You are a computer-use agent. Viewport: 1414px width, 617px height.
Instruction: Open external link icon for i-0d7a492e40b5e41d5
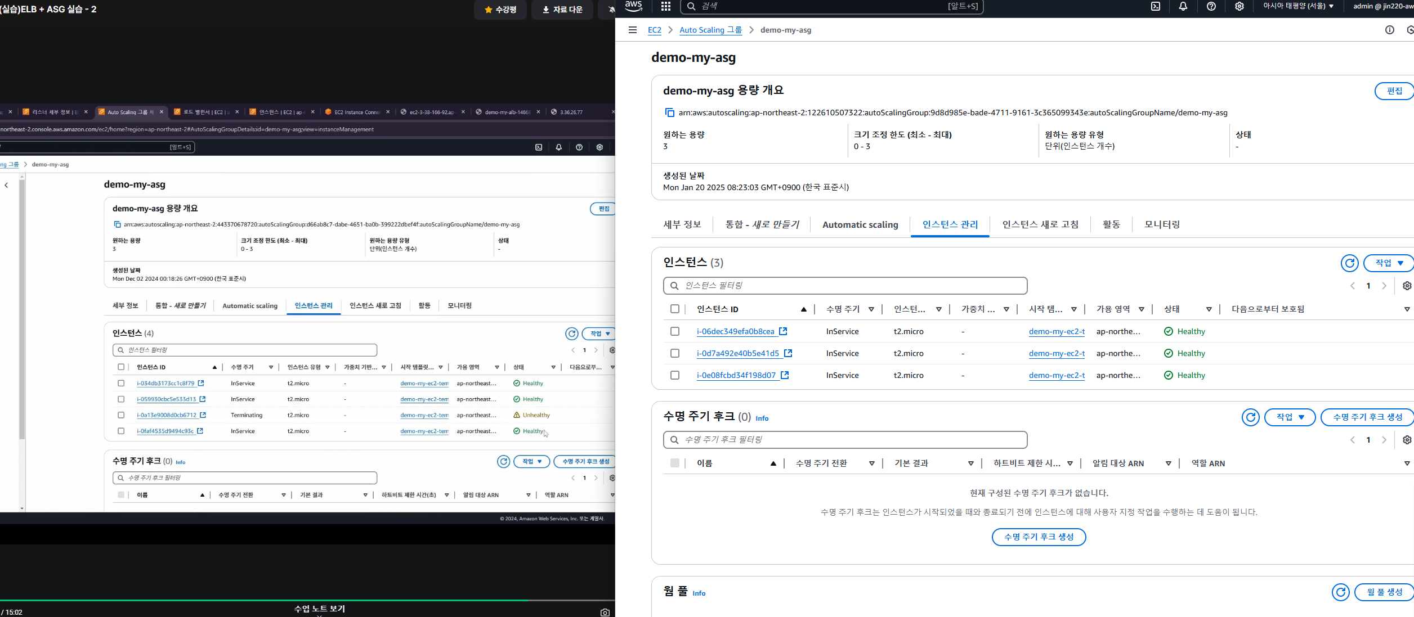click(788, 353)
